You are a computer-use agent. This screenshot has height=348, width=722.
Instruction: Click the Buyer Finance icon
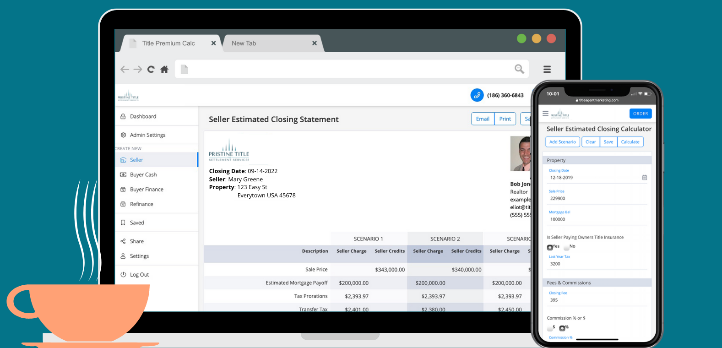(x=123, y=189)
